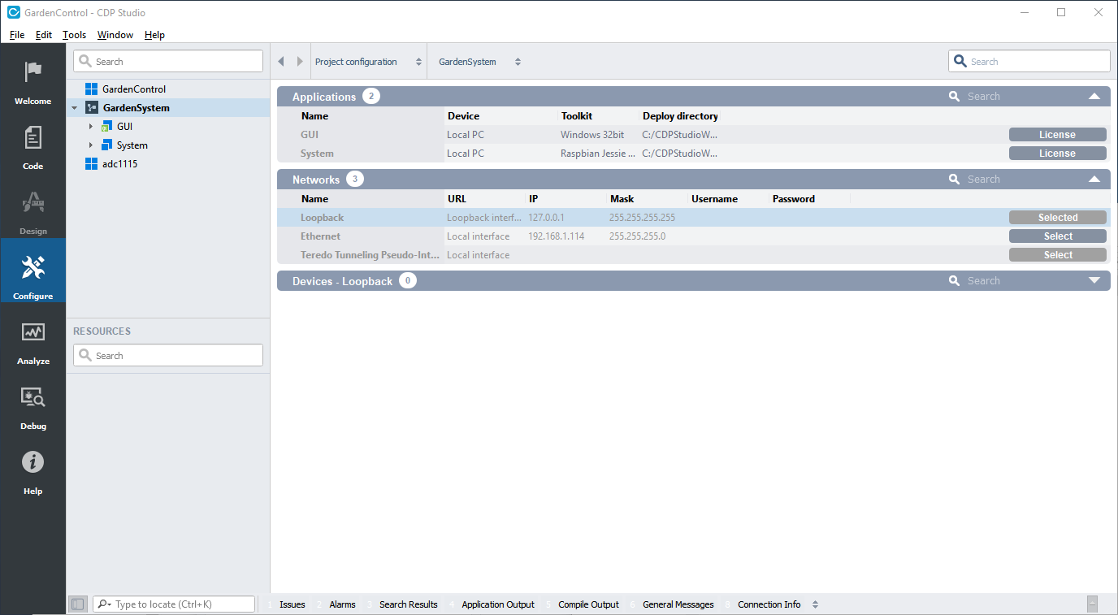Open the Design mode icon
This screenshot has width=1118, height=615.
tap(32, 202)
